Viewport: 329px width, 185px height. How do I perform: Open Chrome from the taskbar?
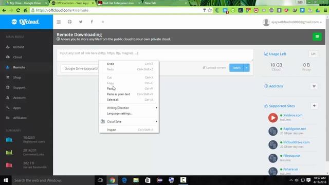coord(112,180)
